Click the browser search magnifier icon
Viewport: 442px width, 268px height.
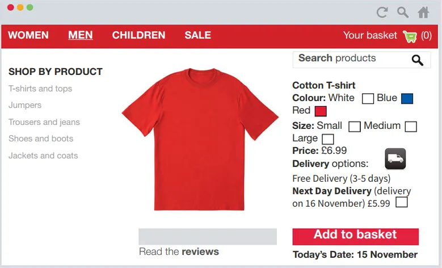403,12
